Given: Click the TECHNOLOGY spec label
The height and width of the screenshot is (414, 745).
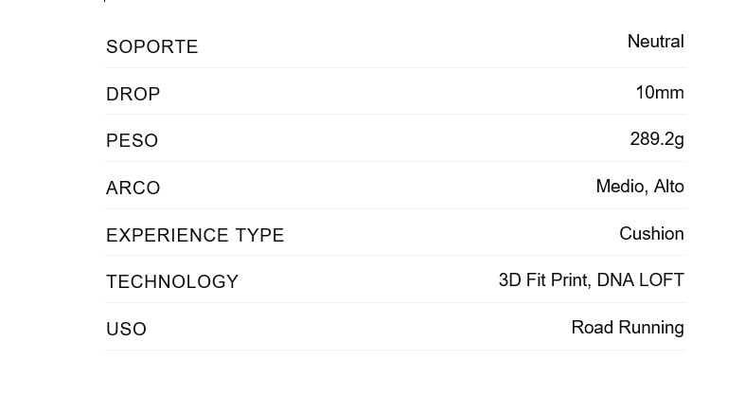Looking at the screenshot, I should pos(172,282).
